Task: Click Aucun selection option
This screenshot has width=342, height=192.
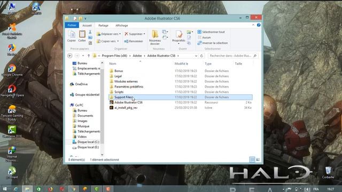Action: pos(204,37)
